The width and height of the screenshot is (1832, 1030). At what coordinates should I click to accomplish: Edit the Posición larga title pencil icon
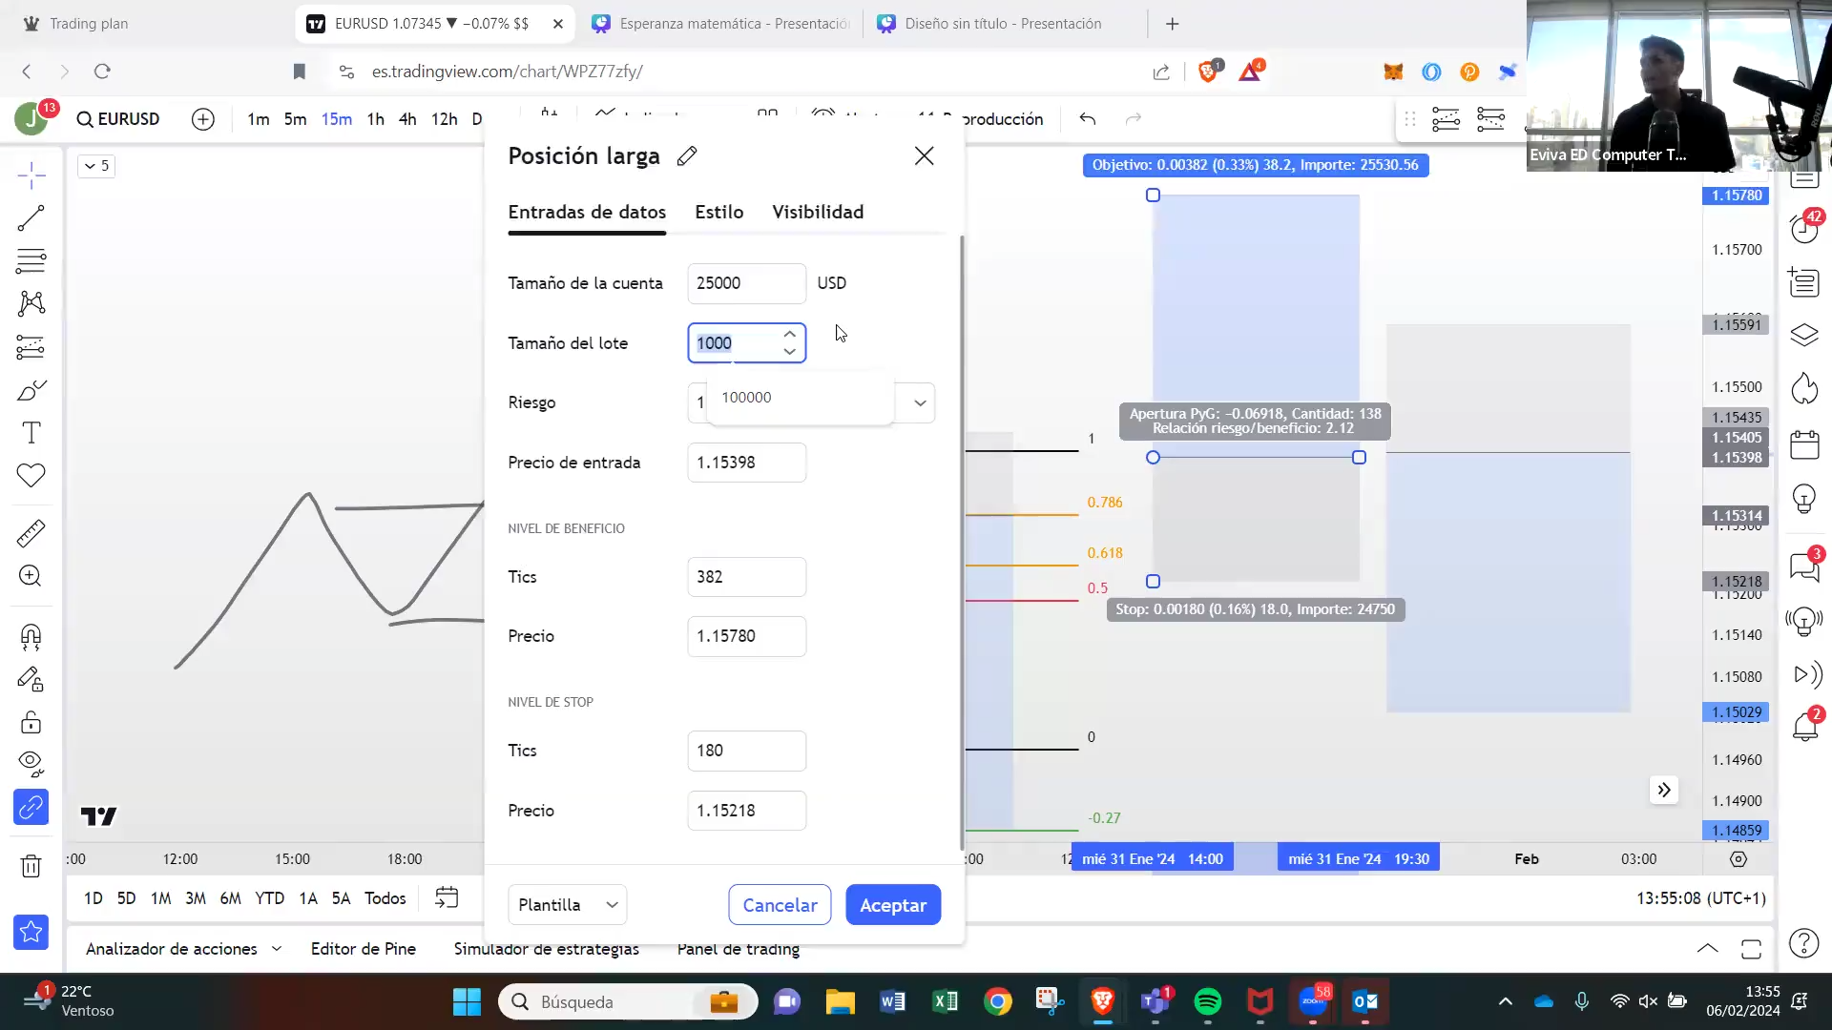pos(687,156)
